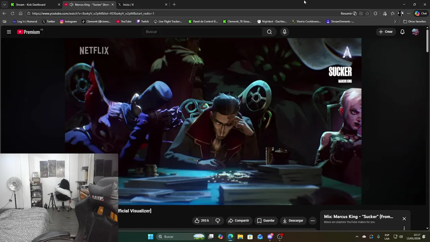Open Nightbot - Dashbo... bookmark
430x242 pixels.
272,22
